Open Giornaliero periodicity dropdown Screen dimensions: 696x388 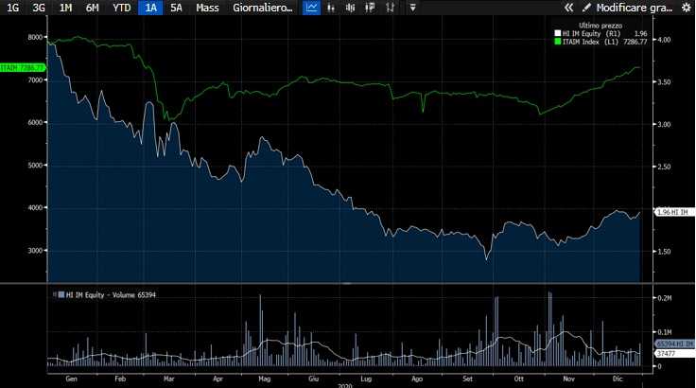coord(262,8)
